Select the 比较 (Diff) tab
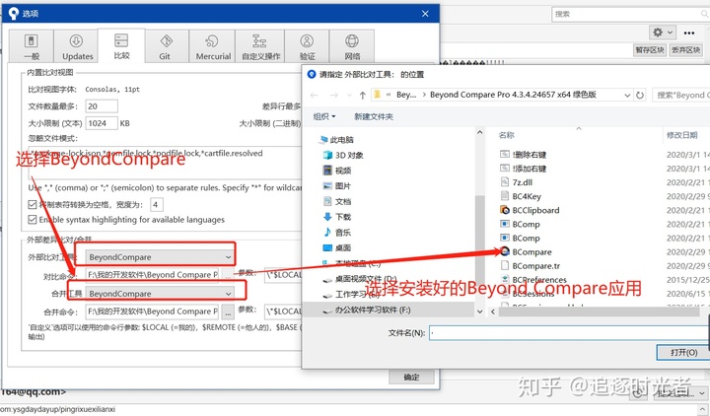The image size is (710, 416). (x=121, y=45)
